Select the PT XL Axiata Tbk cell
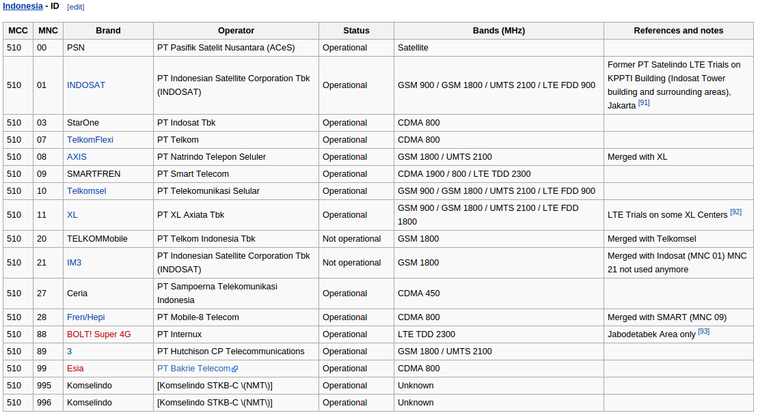The image size is (758, 415). point(236,215)
